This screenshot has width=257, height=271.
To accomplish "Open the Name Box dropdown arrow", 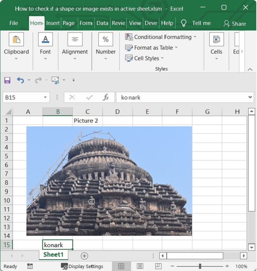I will [x=45, y=97].
